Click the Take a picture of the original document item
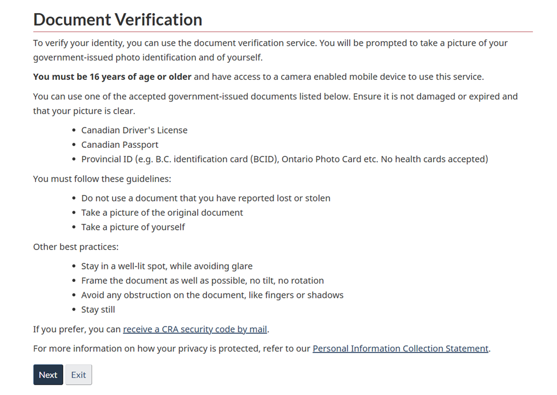Image resolution: width=557 pixels, height=395 pixels. tap(162, 213)
